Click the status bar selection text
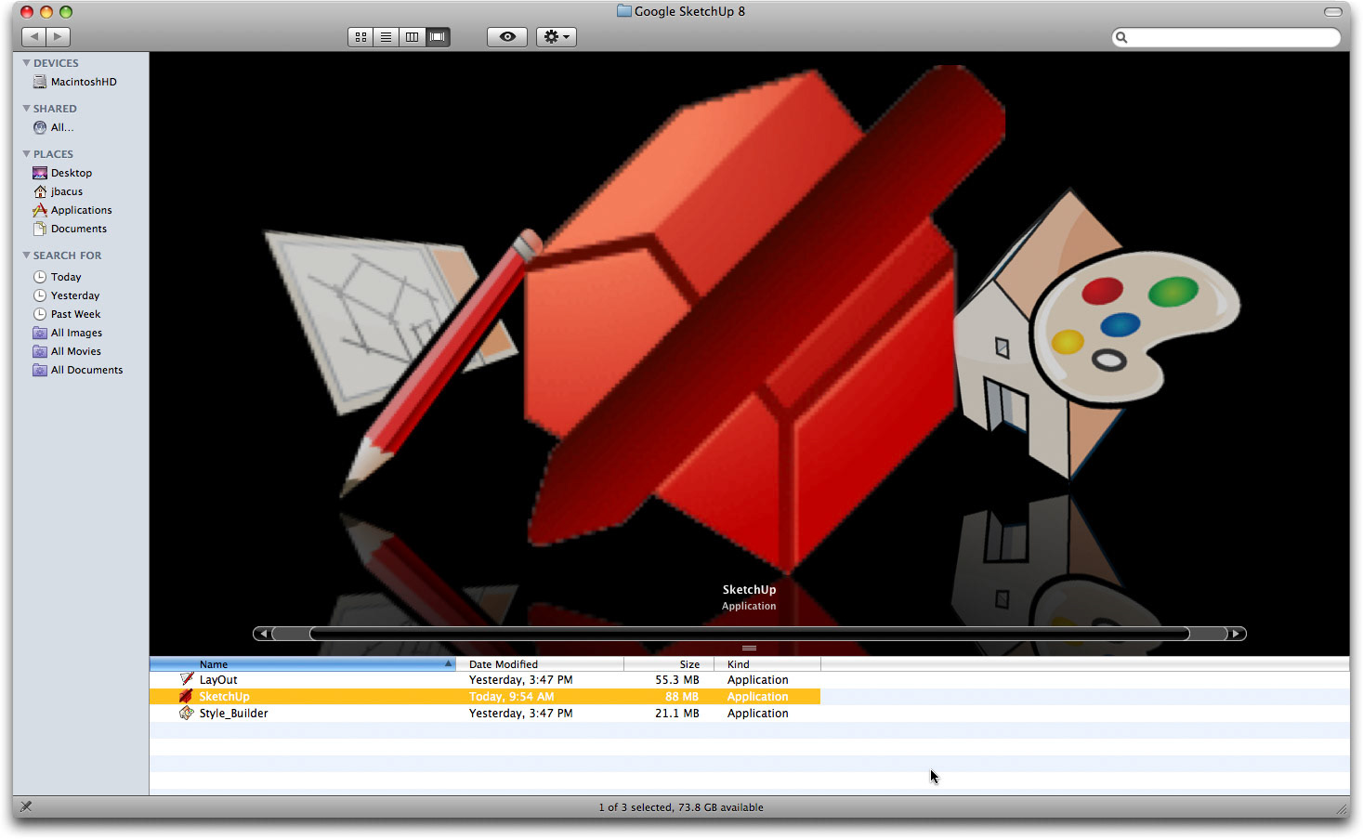Viewport: 1363px width, 839px height. [681, 807]
